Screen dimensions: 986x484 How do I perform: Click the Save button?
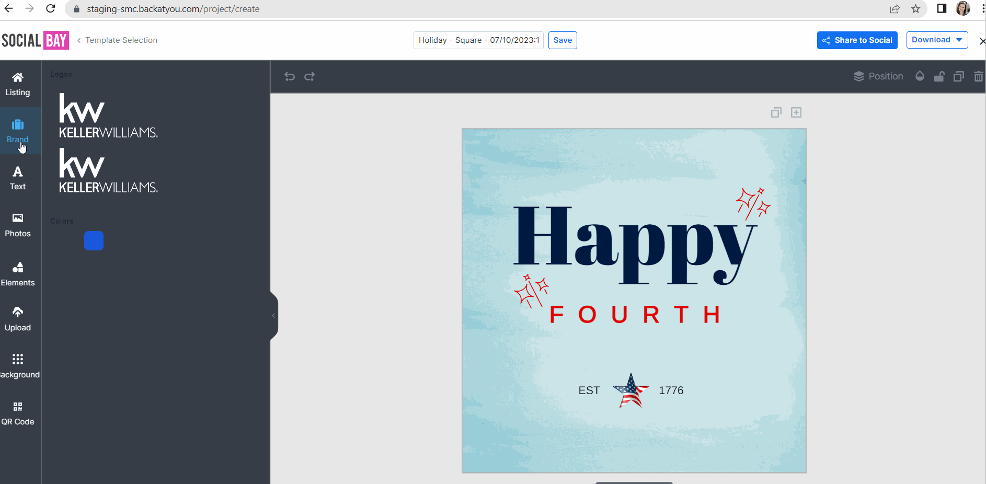coord(563,40)
